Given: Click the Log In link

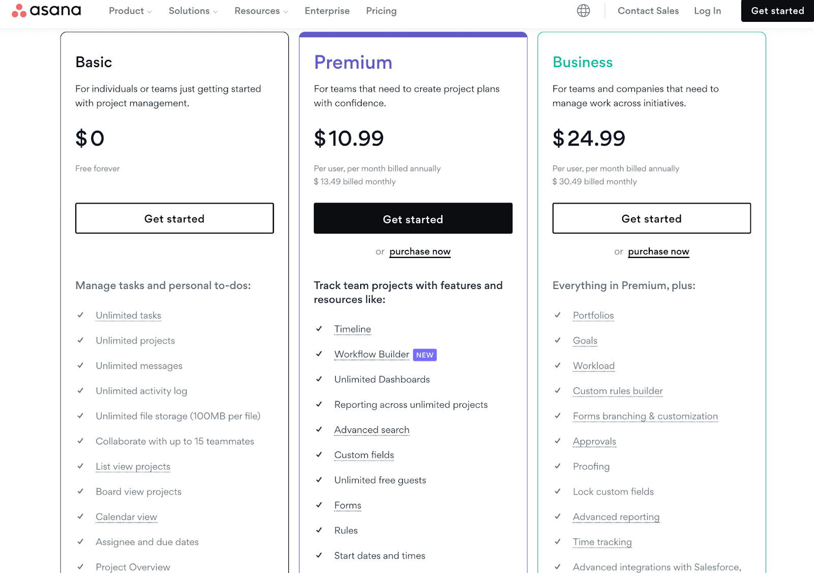Looking at the screenshot, I should point(707,11).
